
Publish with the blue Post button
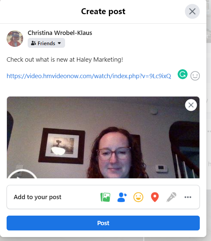[103, 223]
